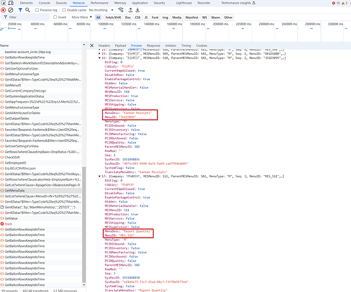Filter requests by Font type
The height and width of the screenshot is (292, 351).
(x=155, y=18)
